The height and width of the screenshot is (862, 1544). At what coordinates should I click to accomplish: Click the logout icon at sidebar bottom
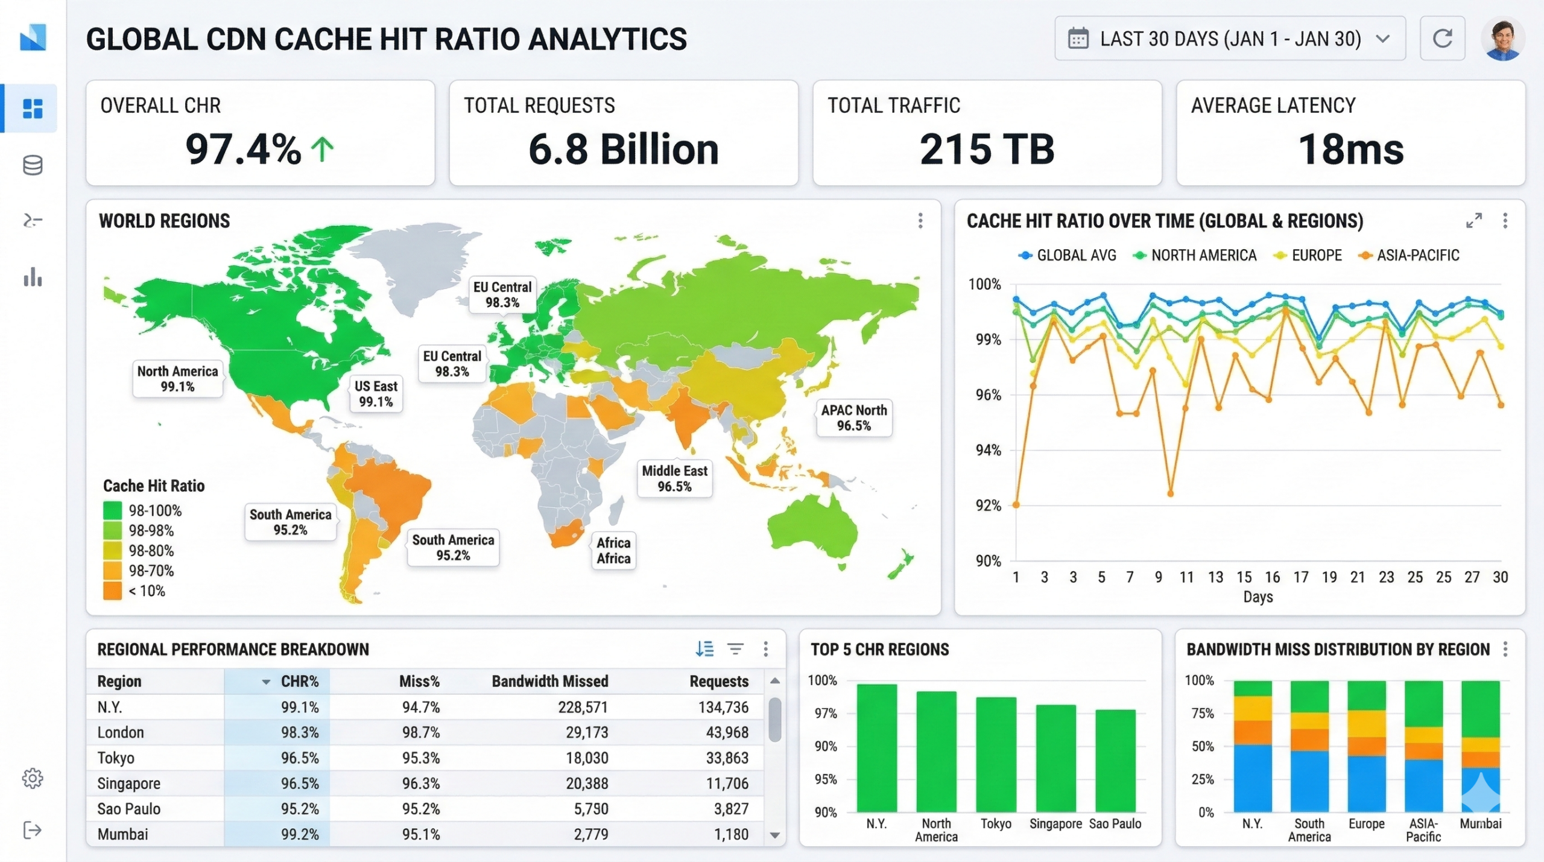point(33,831)
